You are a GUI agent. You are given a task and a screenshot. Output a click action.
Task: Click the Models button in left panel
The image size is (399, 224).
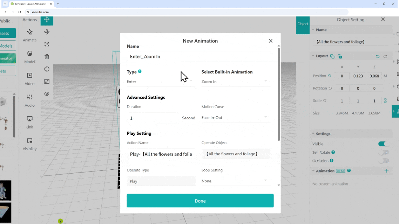(x=7, y=46)
